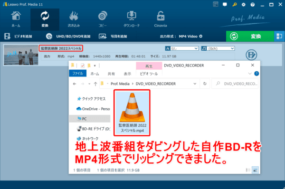Refresh the Explorer folder view
This screenshot has height=189, width=285.
tap(205, 84)
